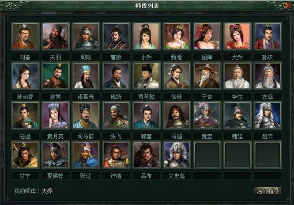294x205 pixels.
Task: Click the 大乔 portrait
Action: click(237, 36)
